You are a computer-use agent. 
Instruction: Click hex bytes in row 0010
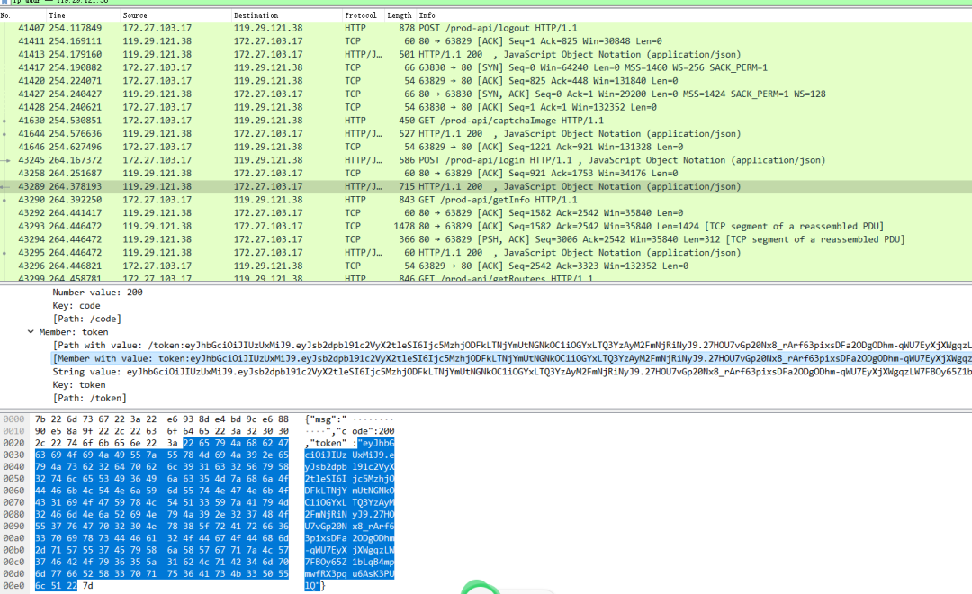[162, 431]
